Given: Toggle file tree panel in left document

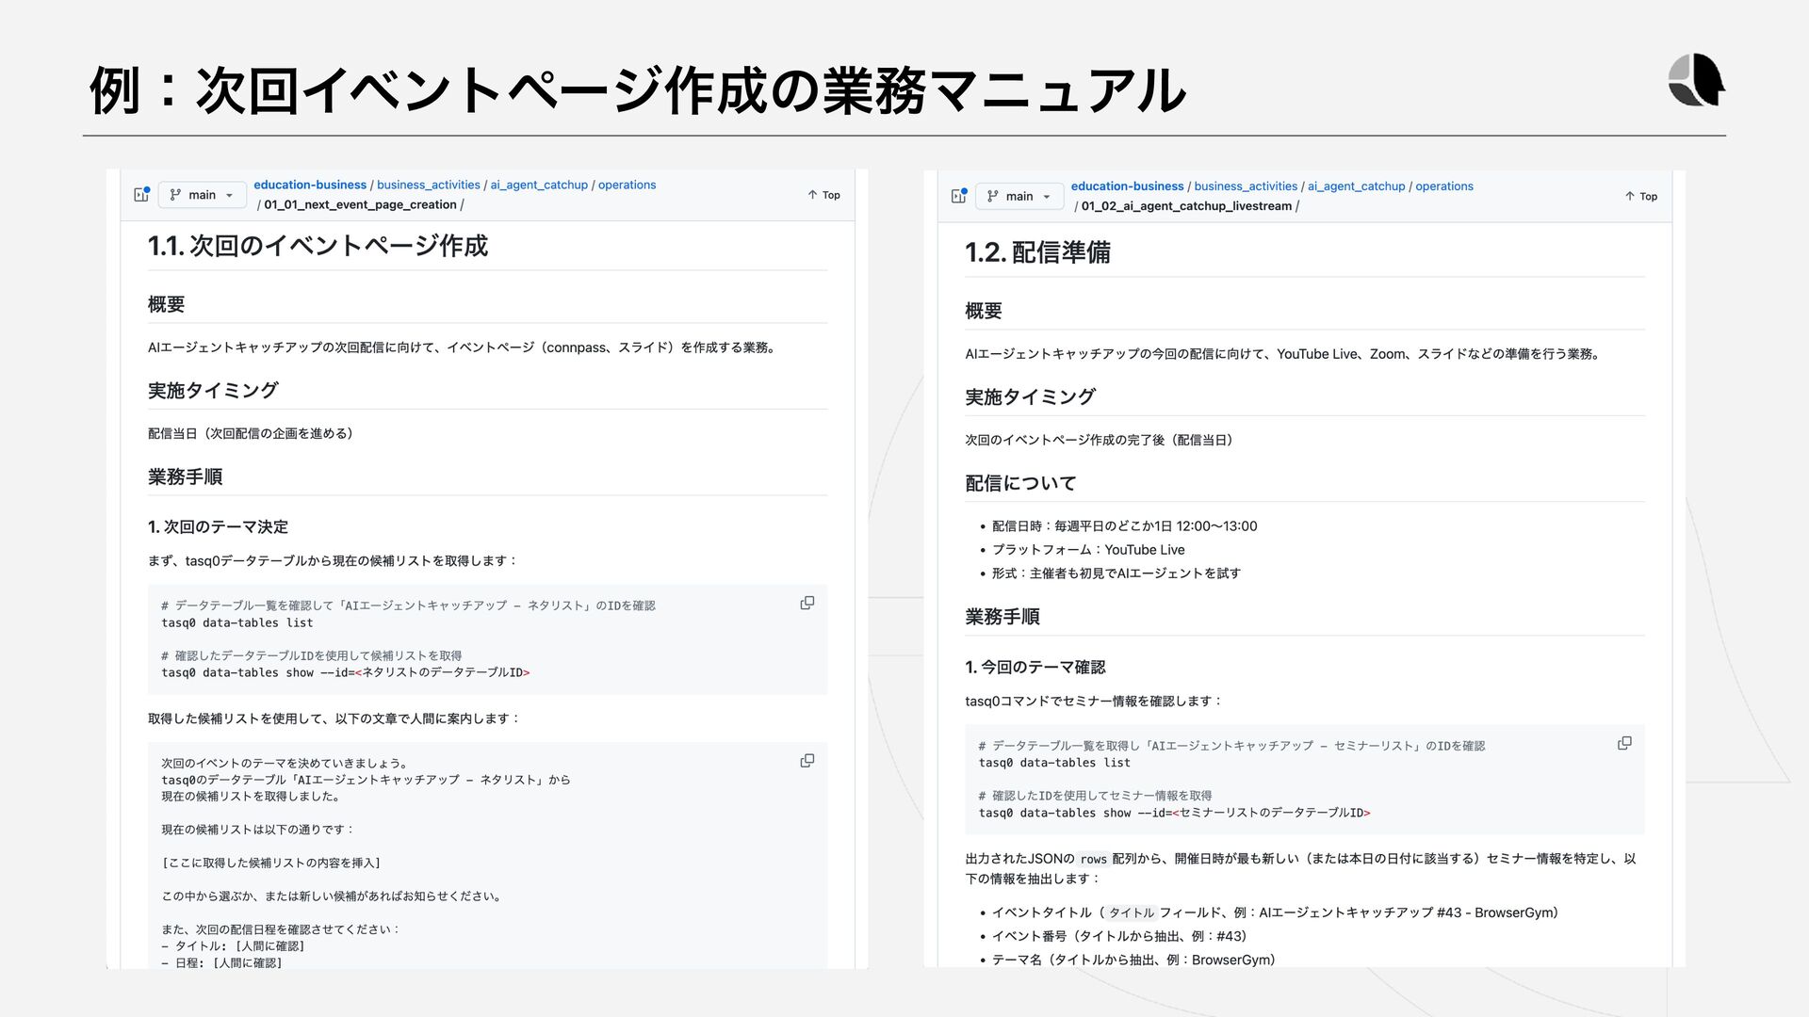Looking at the screenshot, I should tap(141, 195).
